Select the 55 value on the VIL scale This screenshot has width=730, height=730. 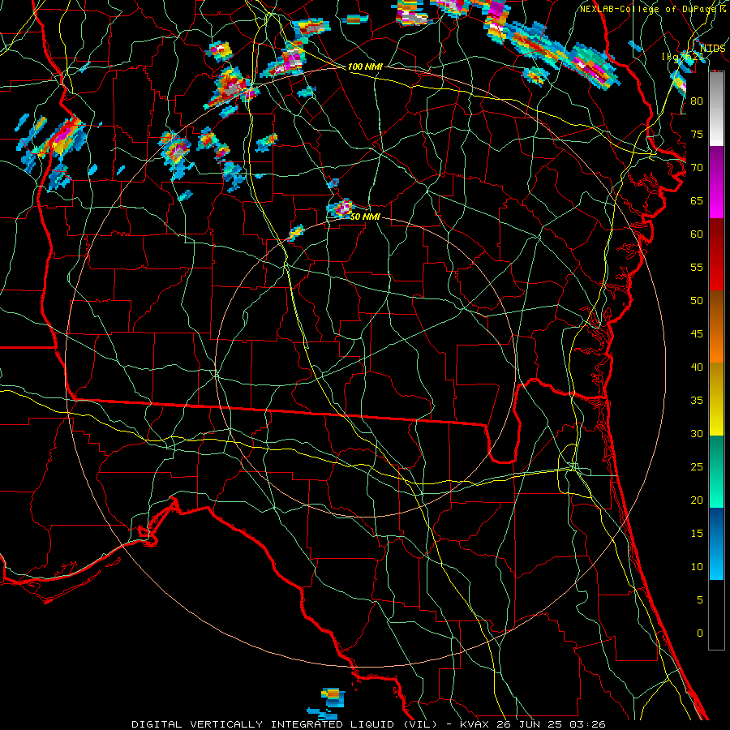coord(697,267)
